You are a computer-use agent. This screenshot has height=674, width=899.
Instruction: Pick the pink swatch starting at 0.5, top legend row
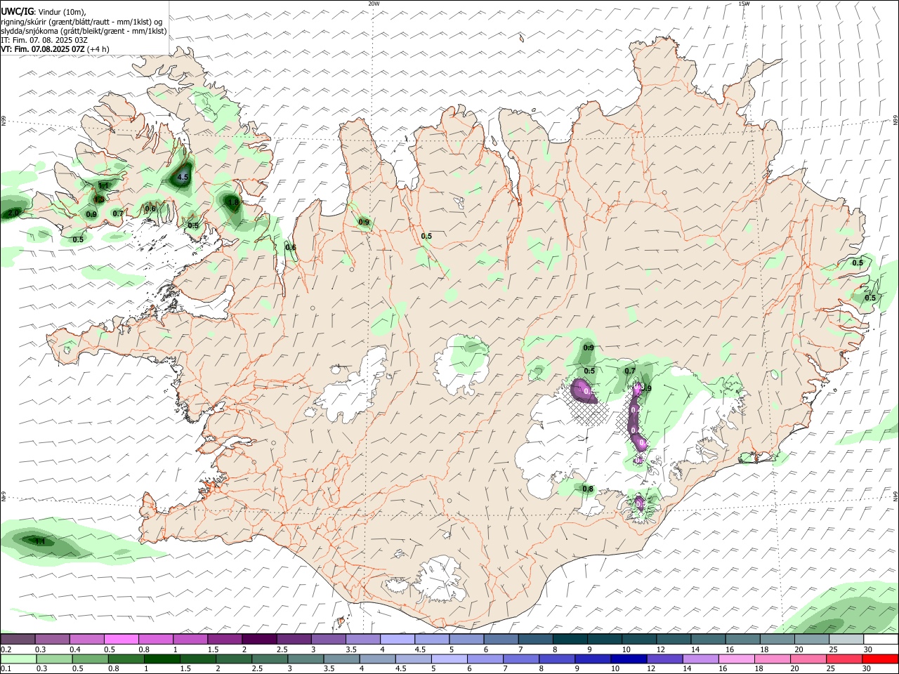(121, 639)
